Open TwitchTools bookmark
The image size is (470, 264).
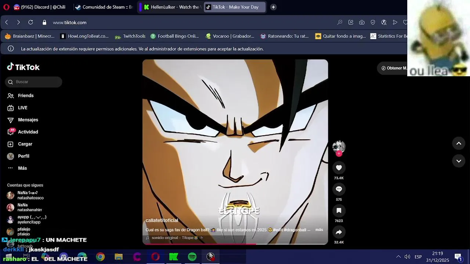[130, 36]
